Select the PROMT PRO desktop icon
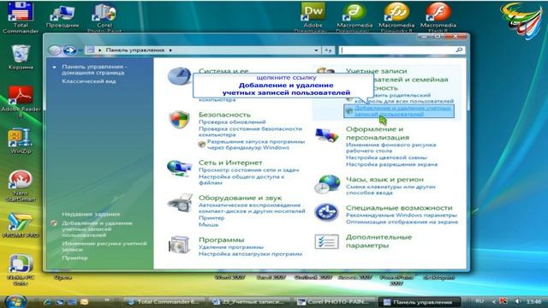The height and width of the screenshot is (308, 548). (x=21, y=226)
